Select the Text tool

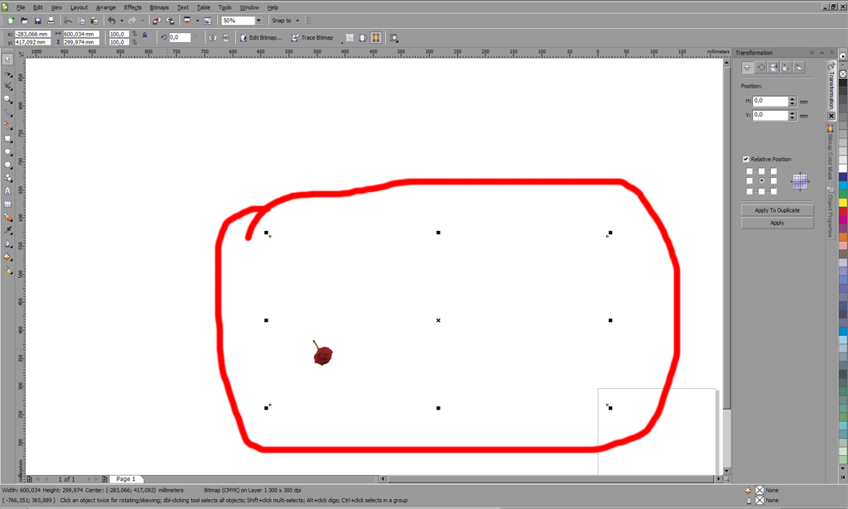click(7, 190)
